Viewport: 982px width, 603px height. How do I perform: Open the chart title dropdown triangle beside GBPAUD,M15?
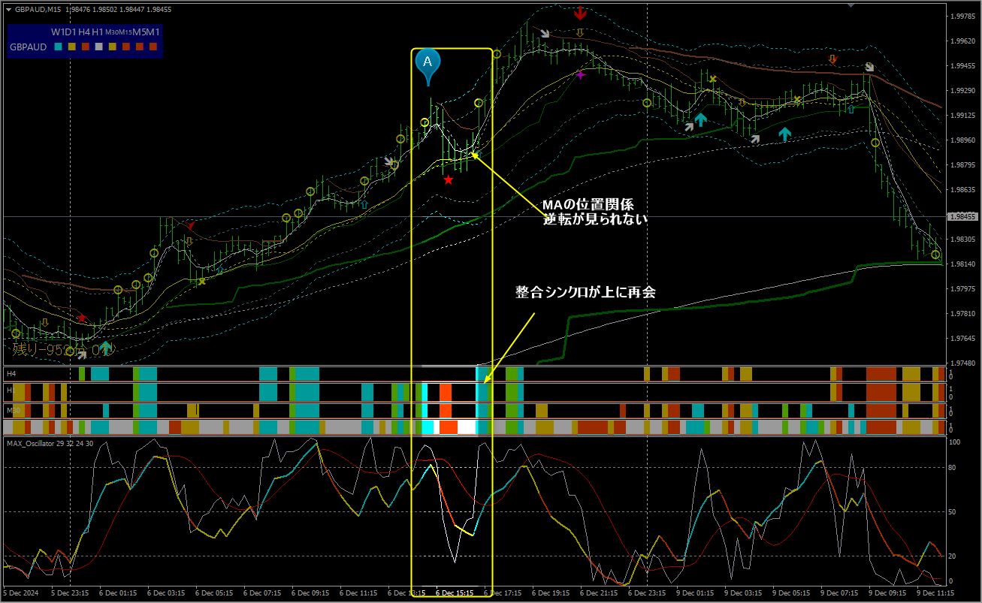8,10
